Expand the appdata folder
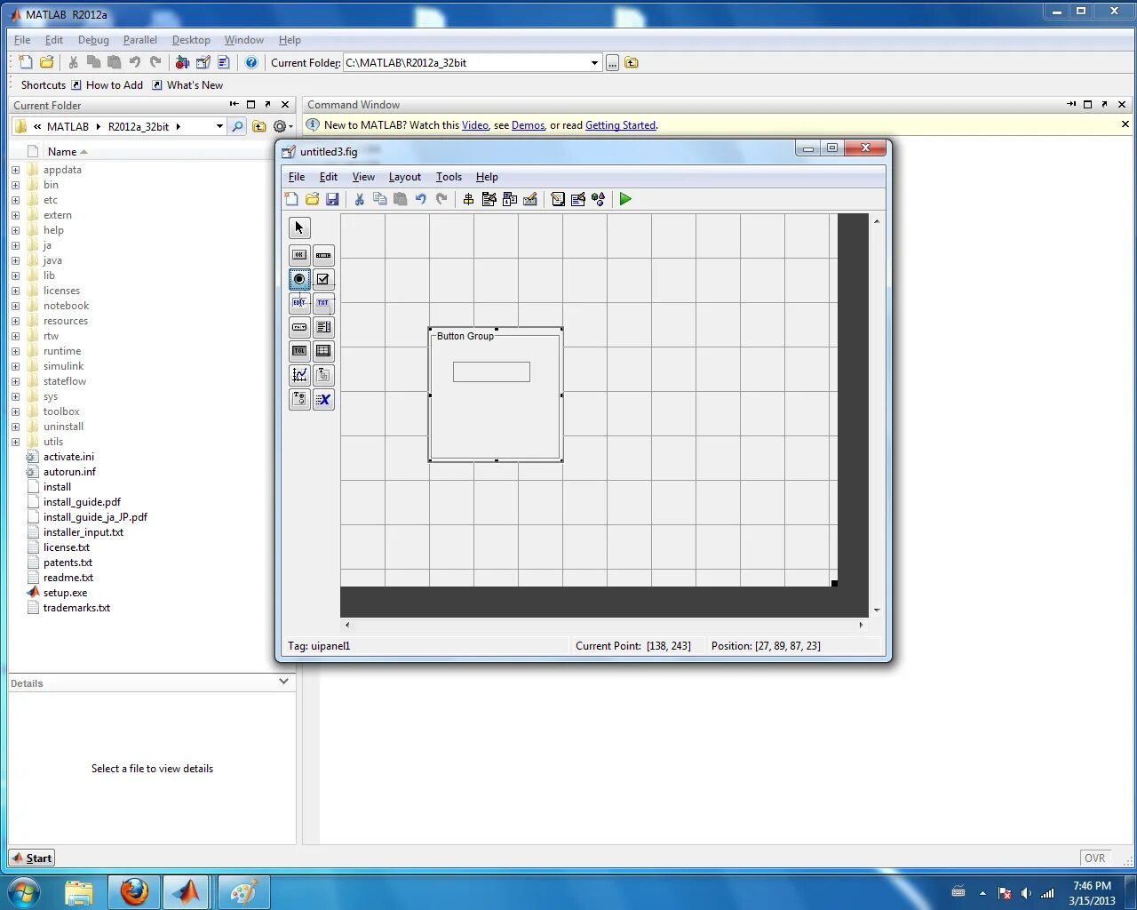 tap(15, 170)
